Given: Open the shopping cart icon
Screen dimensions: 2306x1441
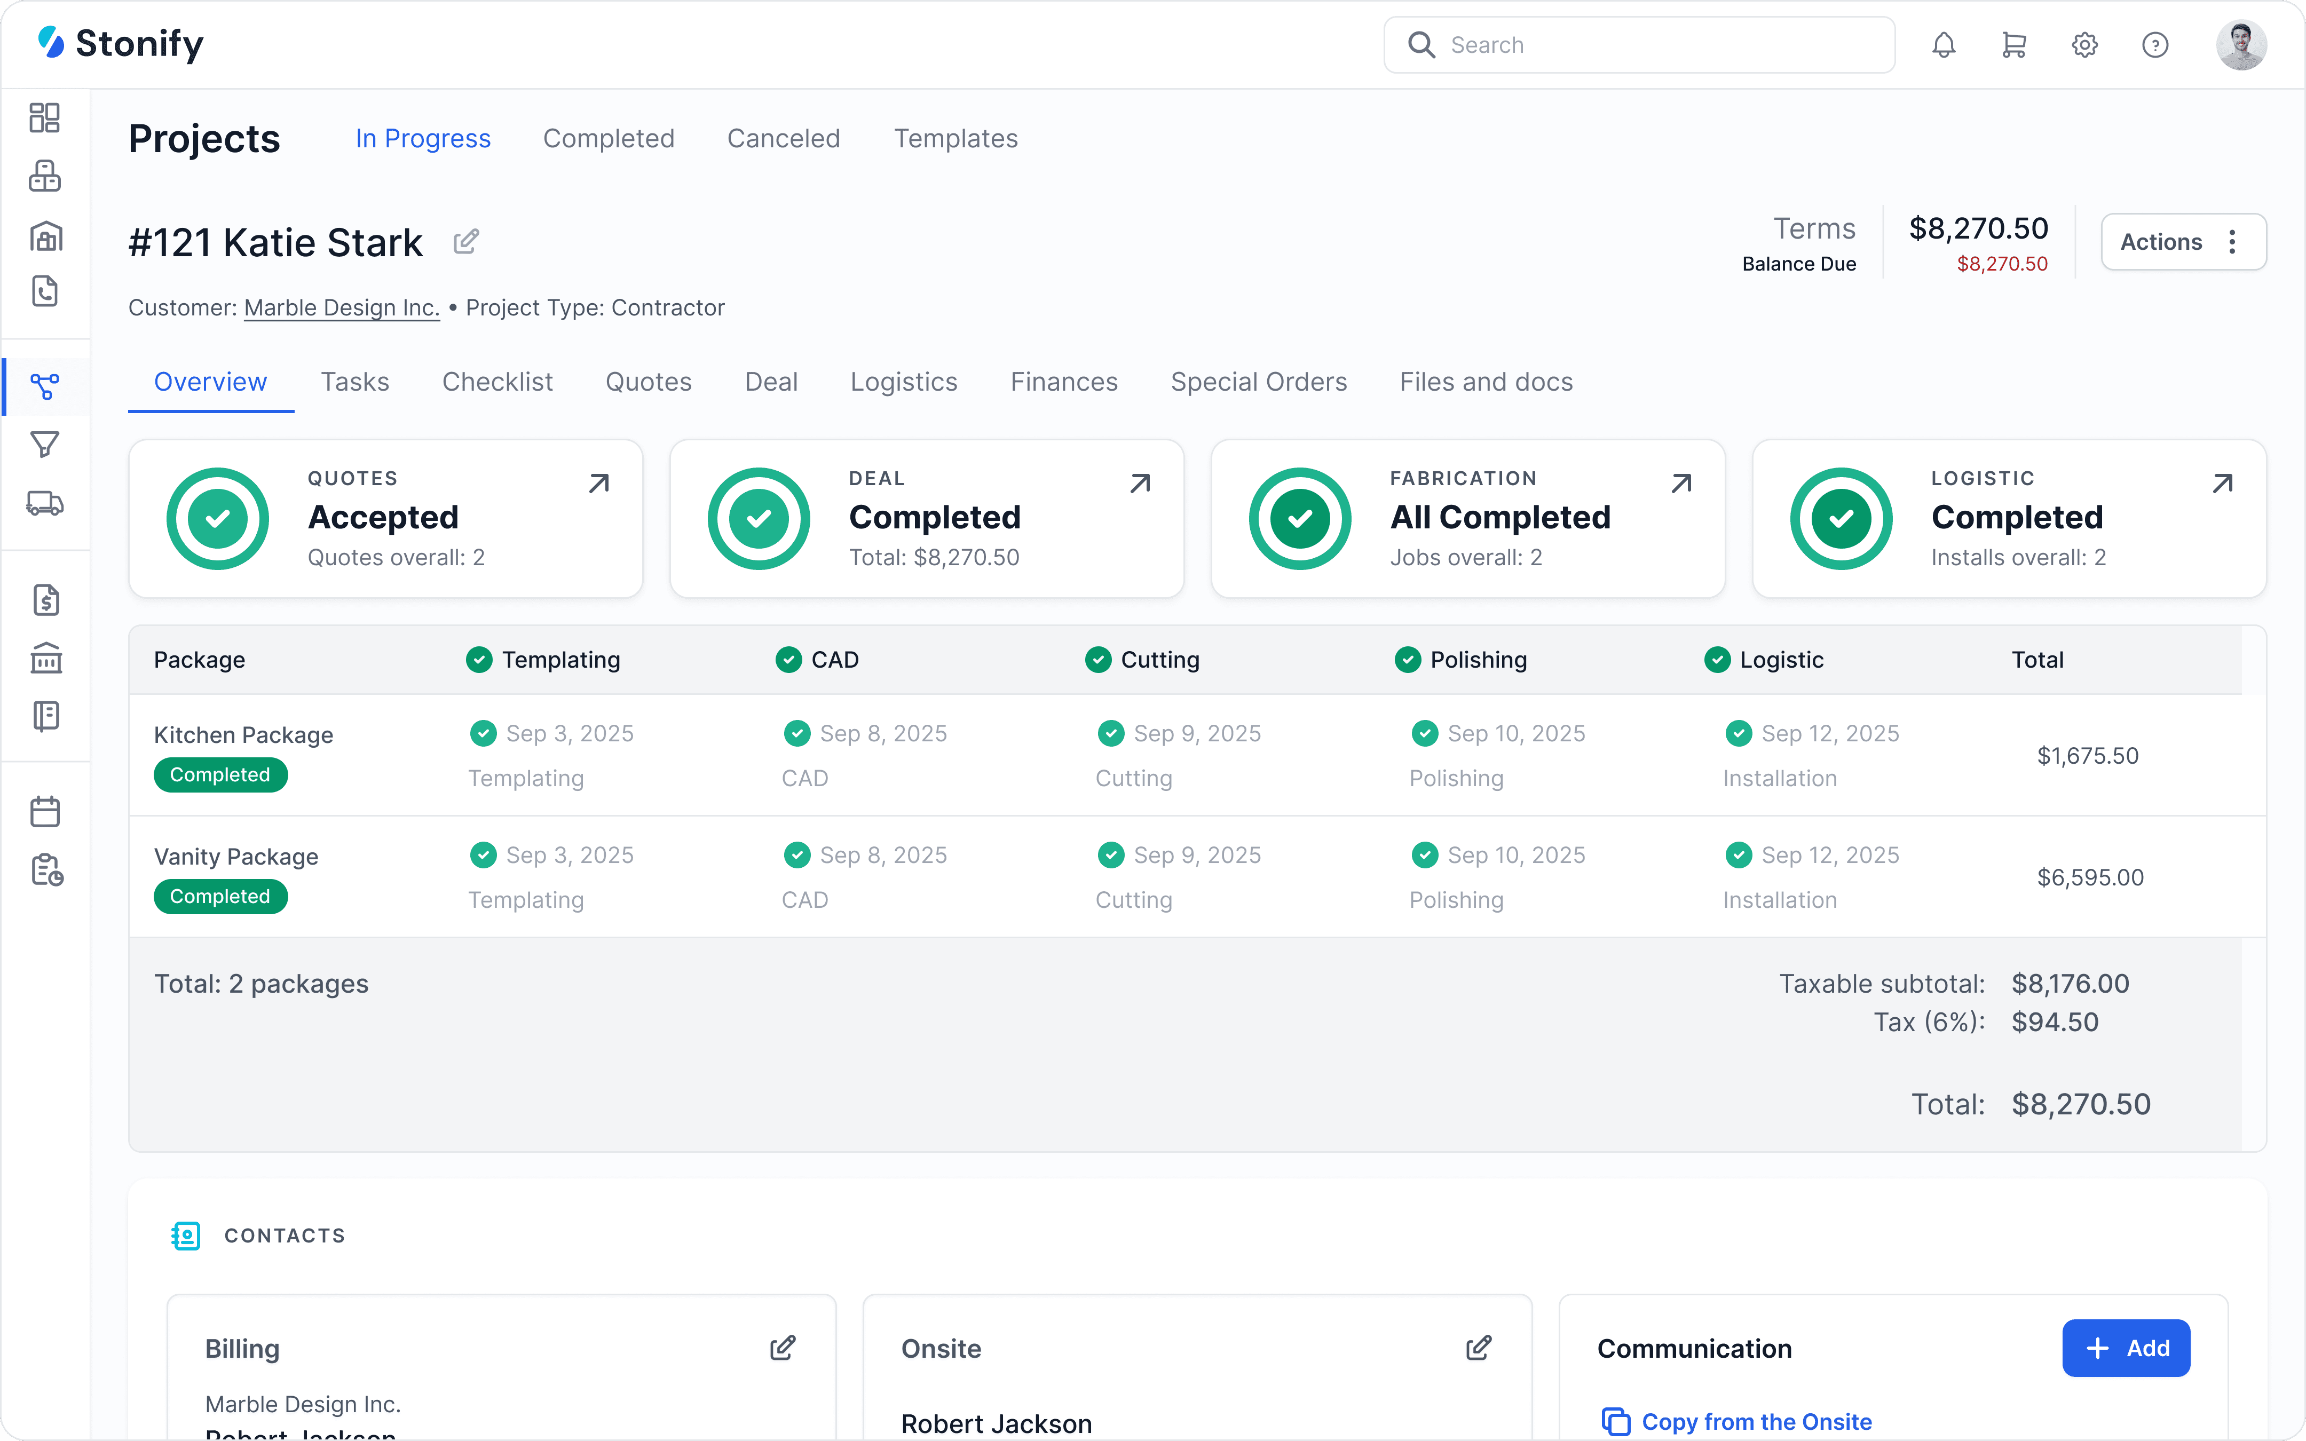Looking at the screenshot, I should pos(2013,45).
